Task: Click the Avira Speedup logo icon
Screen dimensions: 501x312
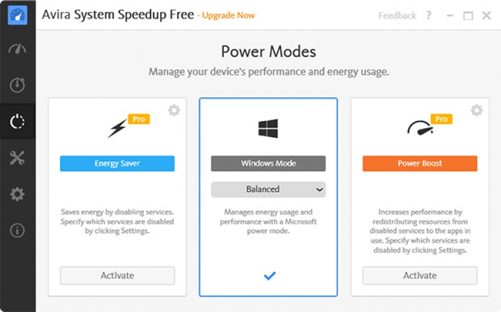Action: [18, 15]
